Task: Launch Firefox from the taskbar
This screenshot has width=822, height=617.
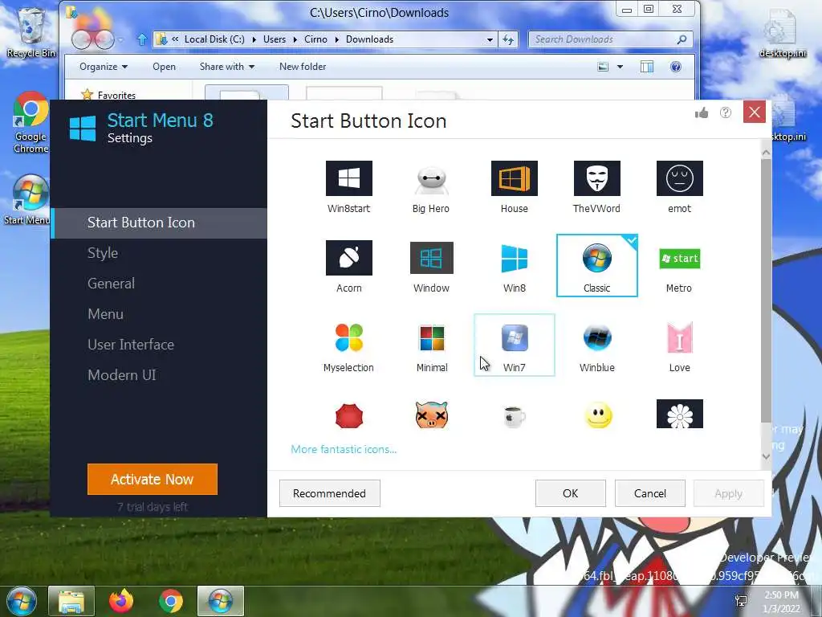Action: coord(121,601)
